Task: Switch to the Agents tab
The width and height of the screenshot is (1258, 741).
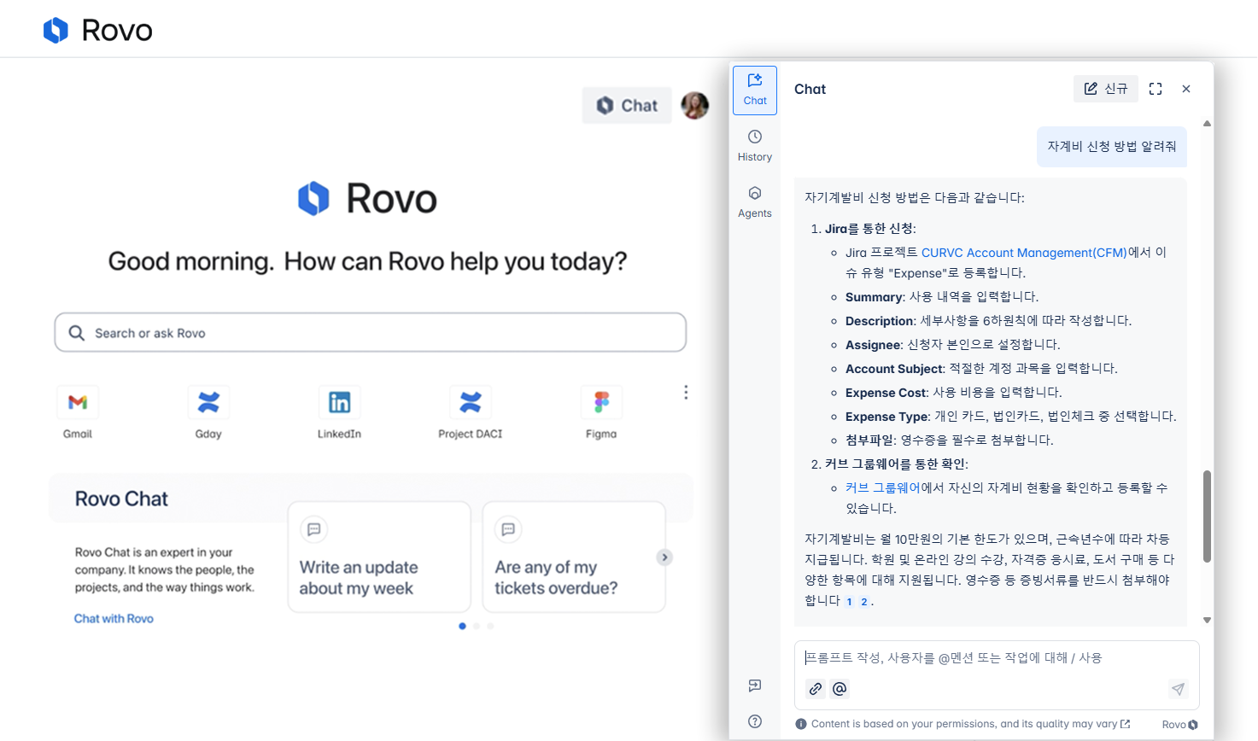Action: pos(755,202)
